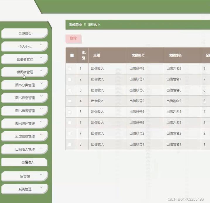Expand the 借阅者管理 chevron
210x203 pixels.
(x=41, y=70)
